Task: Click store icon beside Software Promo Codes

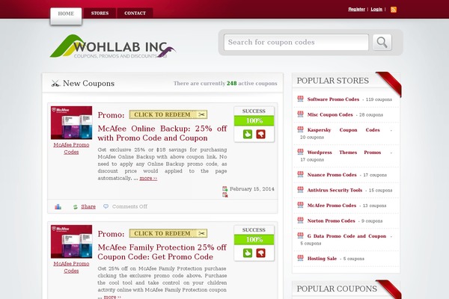Action: (x=300, y=99)
